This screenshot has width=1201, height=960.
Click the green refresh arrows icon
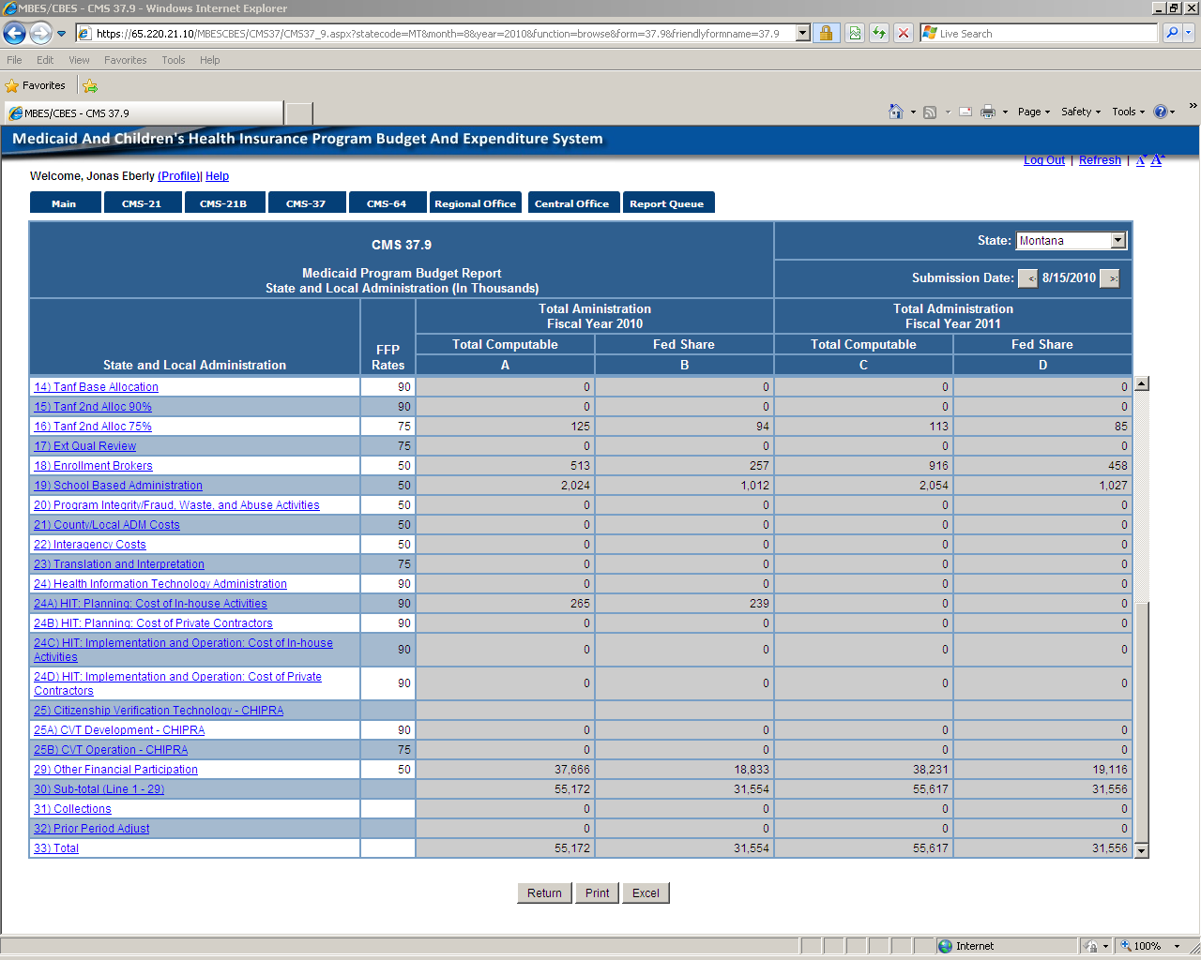(x=879, y=34)
